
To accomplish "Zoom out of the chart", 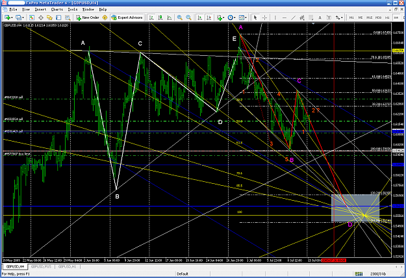I will click(x=188, y=18).
